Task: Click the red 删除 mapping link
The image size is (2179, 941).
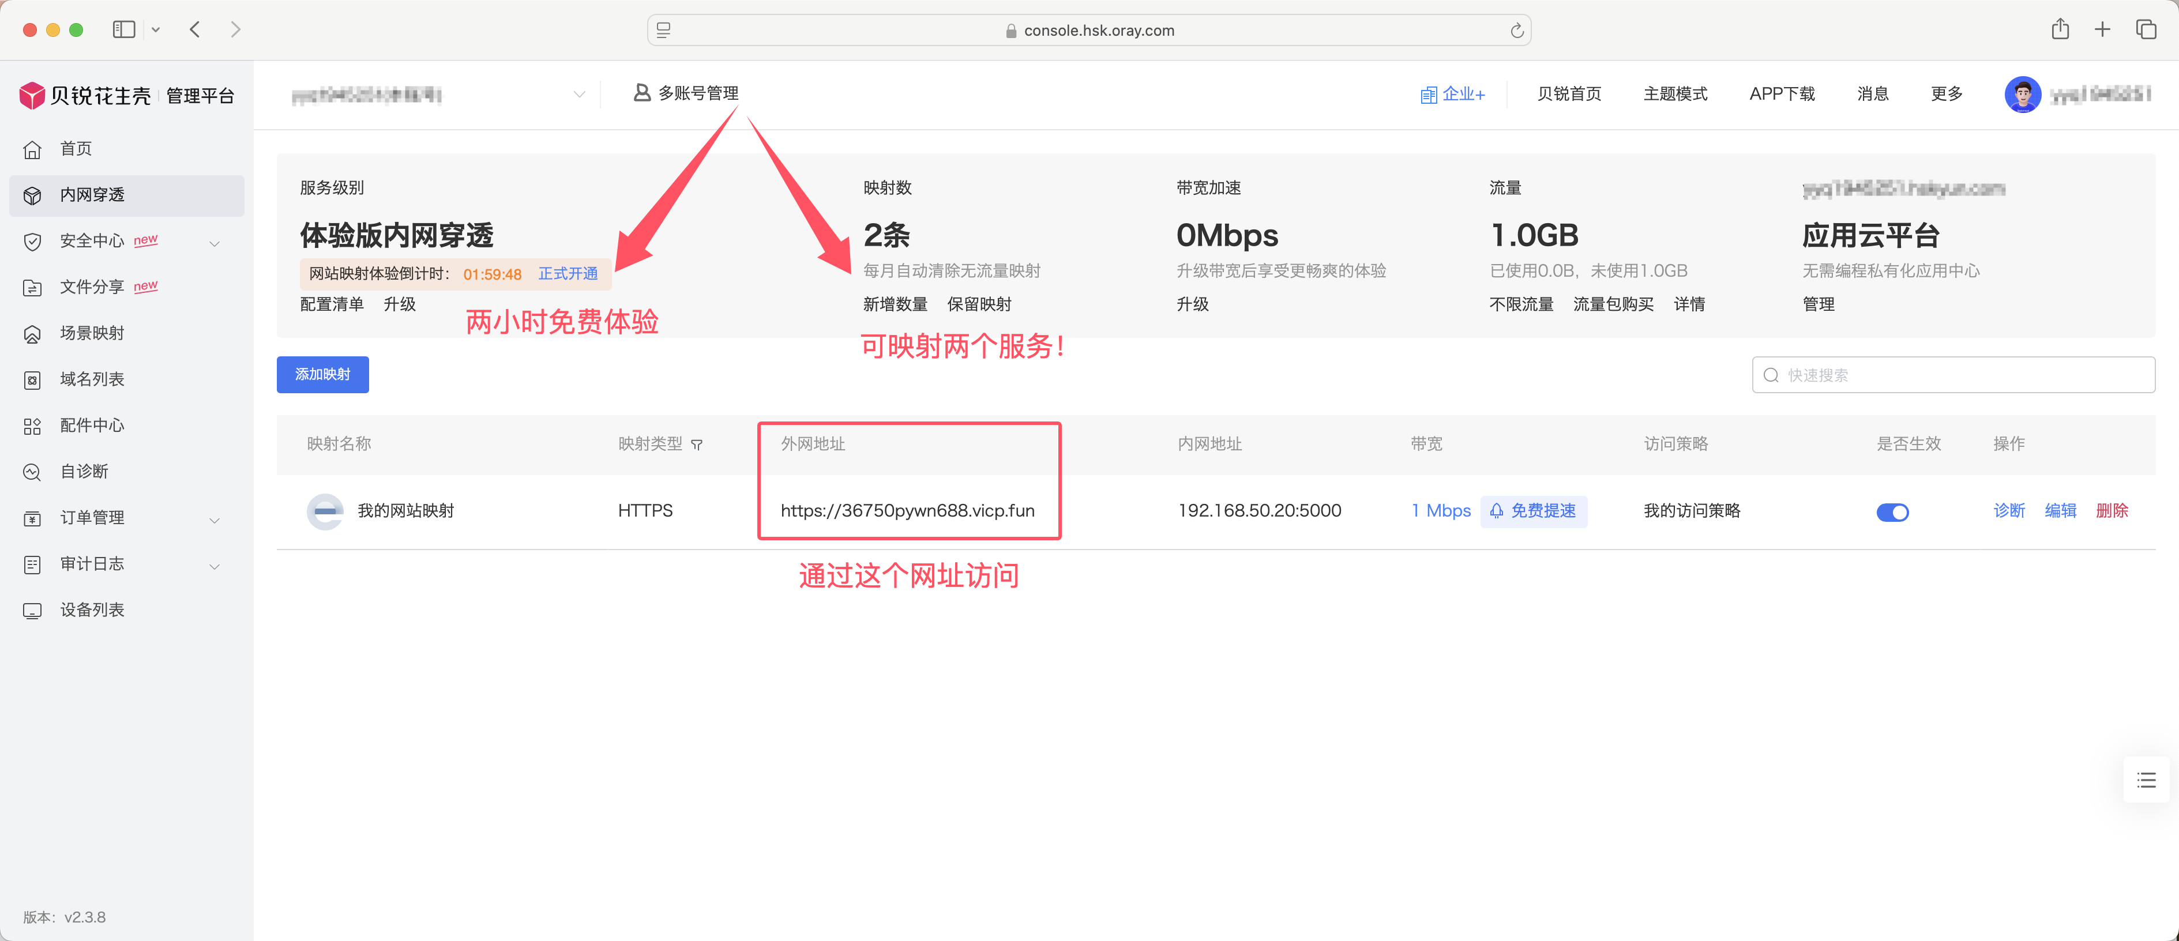Action: 2112,511
